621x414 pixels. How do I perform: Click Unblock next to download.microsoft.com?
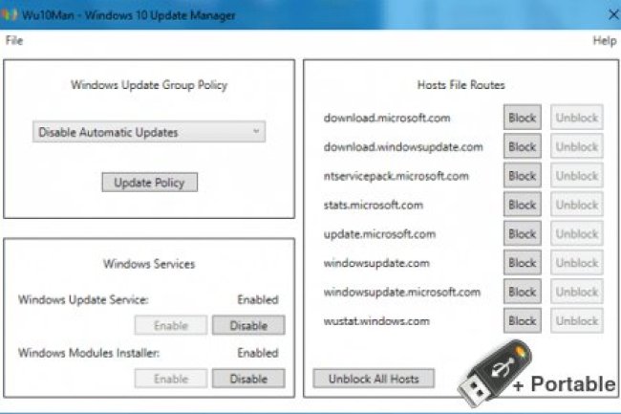coord(577,118)
